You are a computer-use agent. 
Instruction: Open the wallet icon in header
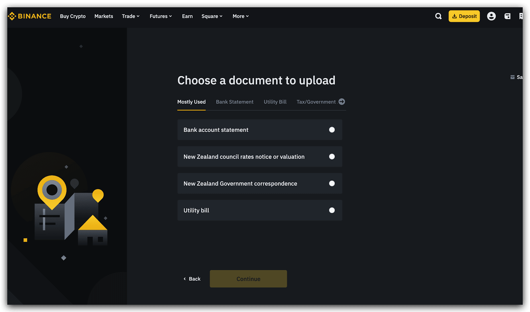(507, 16)
